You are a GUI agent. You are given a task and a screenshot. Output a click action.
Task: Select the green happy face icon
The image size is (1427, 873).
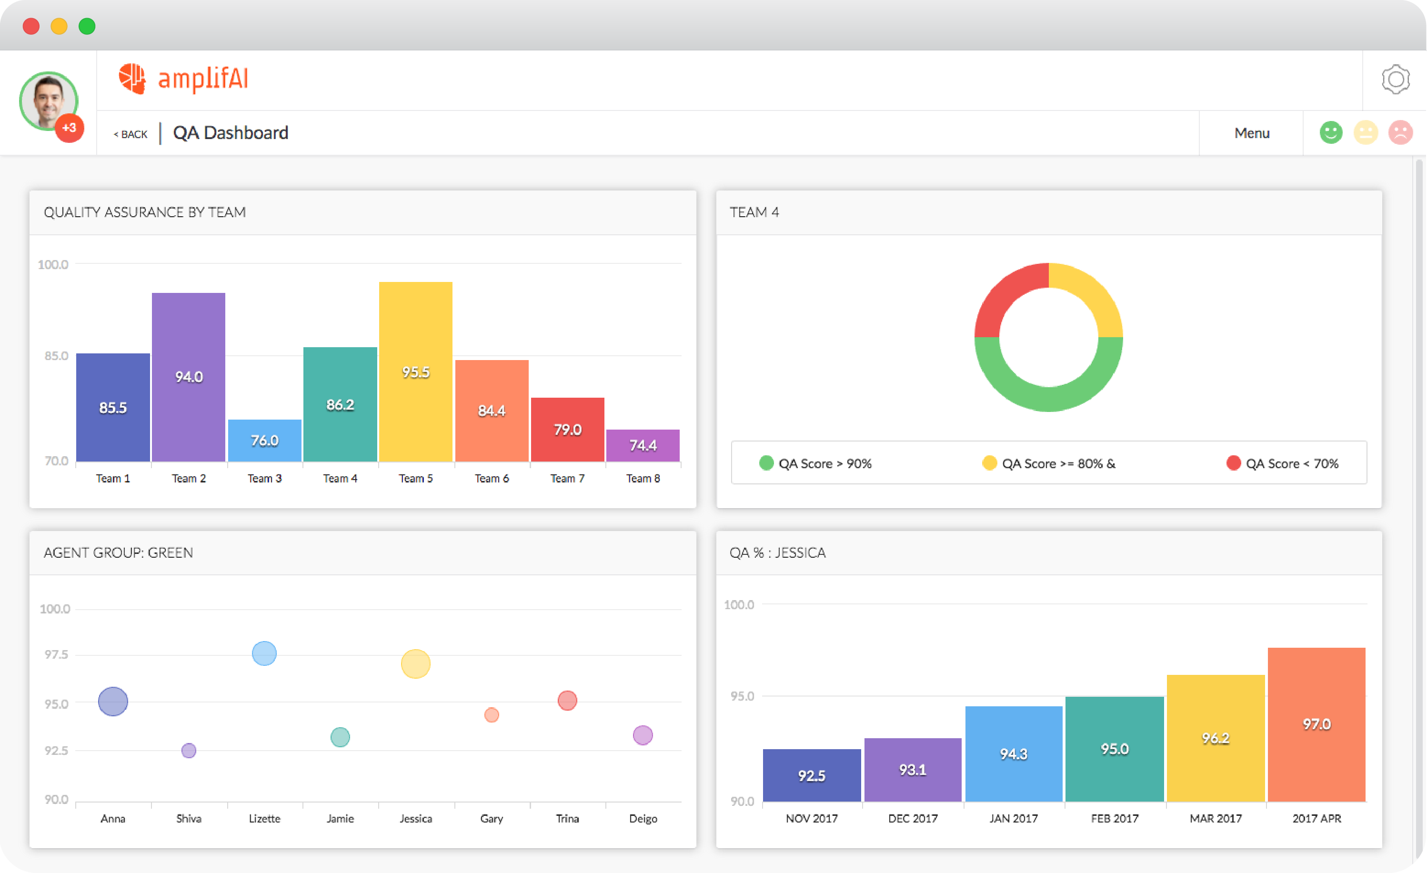pyautogui.click(x=1330, y=132)
